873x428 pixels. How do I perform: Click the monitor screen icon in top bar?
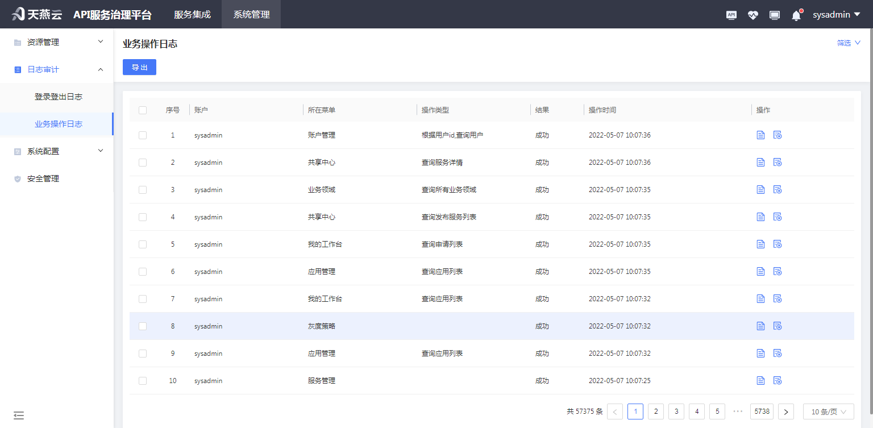click(774, 14)
